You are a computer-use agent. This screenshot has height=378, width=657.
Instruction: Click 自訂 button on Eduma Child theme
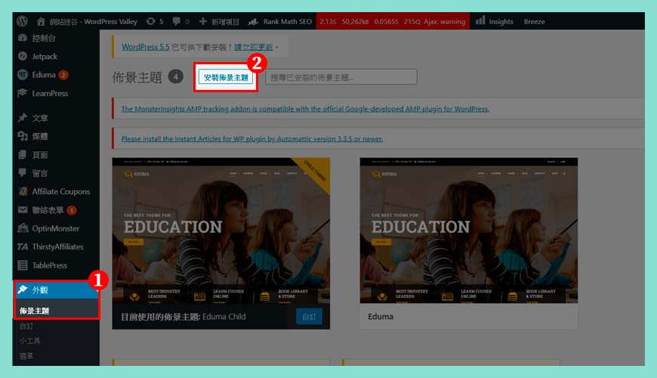[309, 317]
